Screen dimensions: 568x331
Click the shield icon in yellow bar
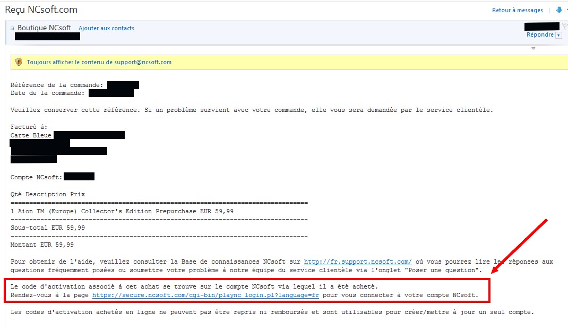tap(19, 62)
